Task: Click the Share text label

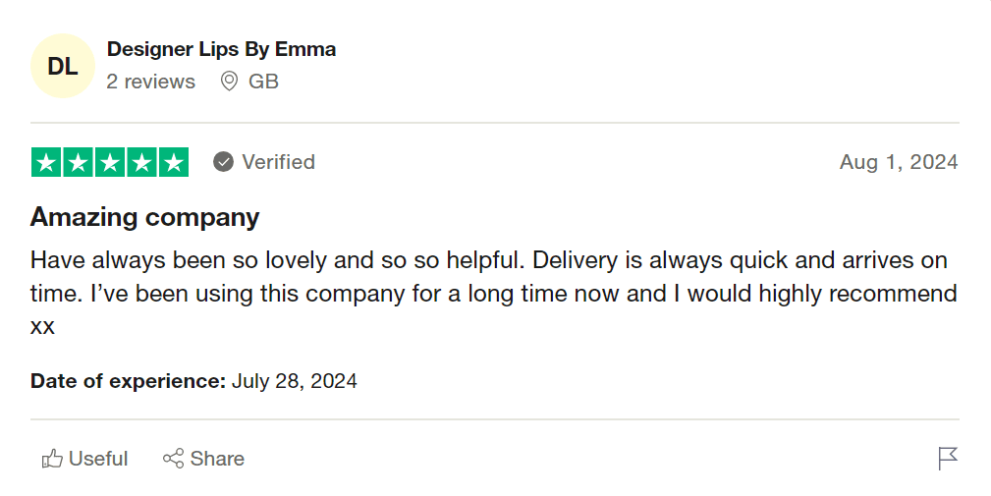Action: tap(217, 459)
